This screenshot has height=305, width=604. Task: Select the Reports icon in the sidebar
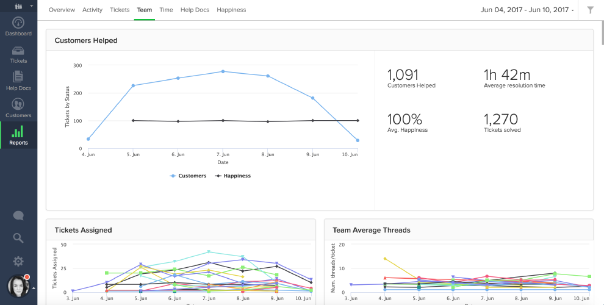tap(18, 135)
